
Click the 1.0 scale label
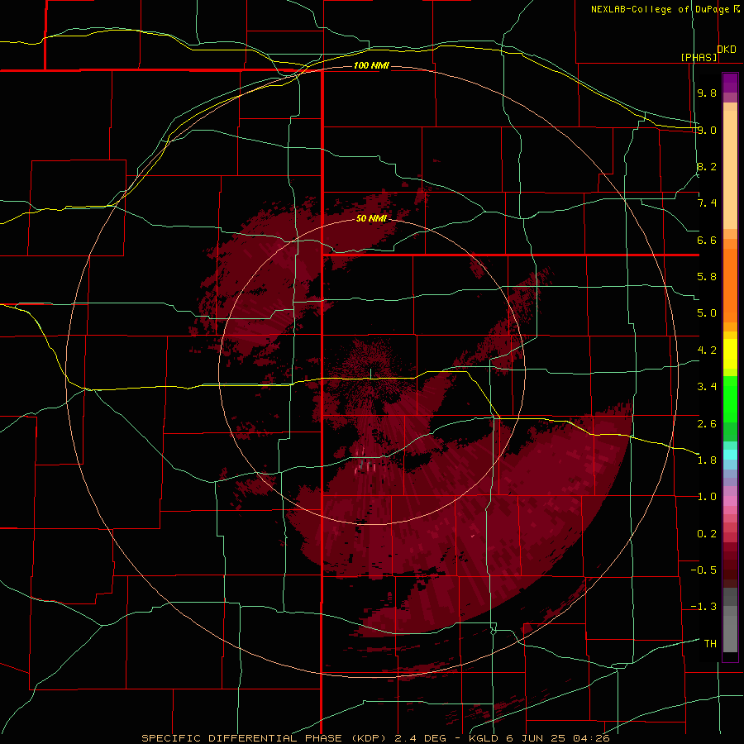(707, 497)
